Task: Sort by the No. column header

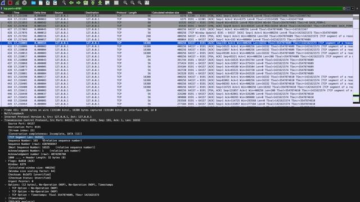Action: click(6, 12)
